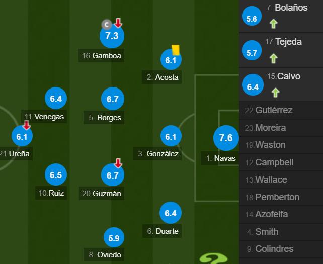
Task: Select Oviedo's 5.9 rating circle
Action: (x=114, y=238)
